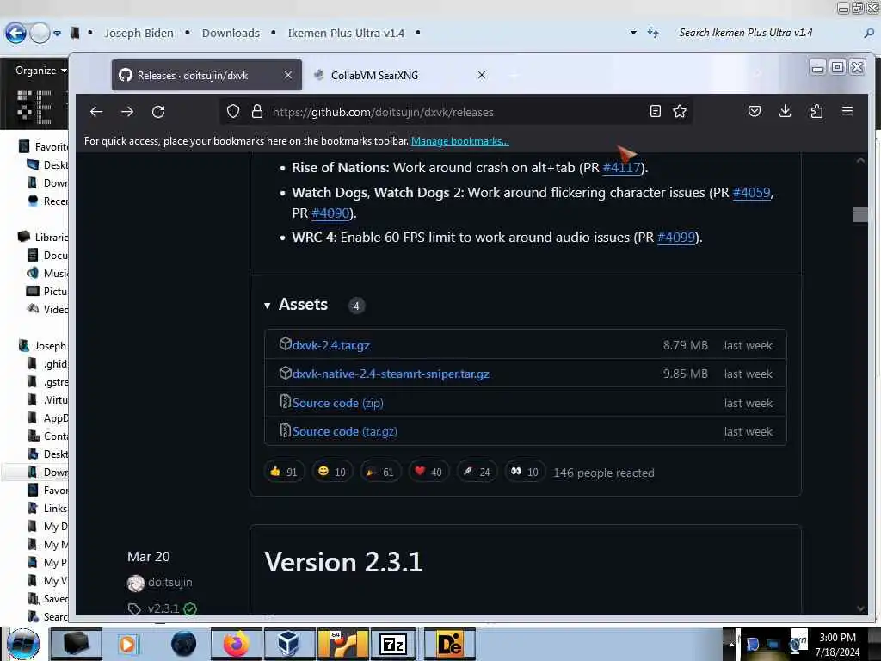Toggle rocket reaction 24
The width and height of the screenshot is (881, 661).
(x=477, y=472)
